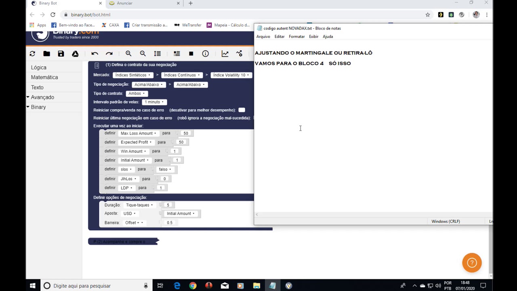The height and width of the screenshot is (291, 517).
Task: Expand the Avançado category
Action: [x=42, y=97]
